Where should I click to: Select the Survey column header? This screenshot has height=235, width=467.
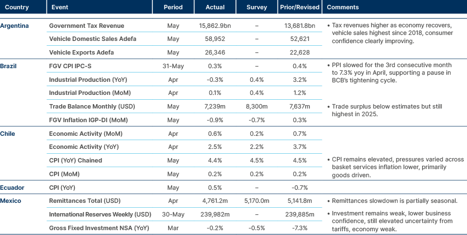click(x=257, y=8)
